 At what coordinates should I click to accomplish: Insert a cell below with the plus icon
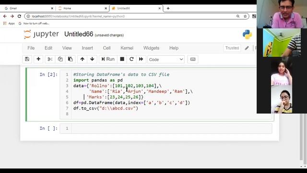point(38,59)
